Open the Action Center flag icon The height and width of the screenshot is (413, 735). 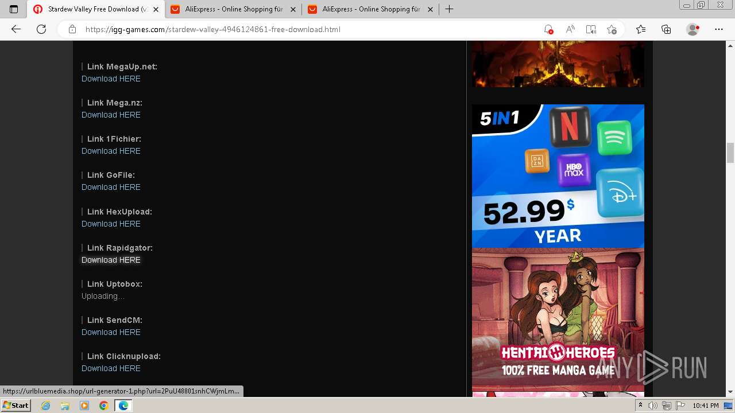point(681,406)
